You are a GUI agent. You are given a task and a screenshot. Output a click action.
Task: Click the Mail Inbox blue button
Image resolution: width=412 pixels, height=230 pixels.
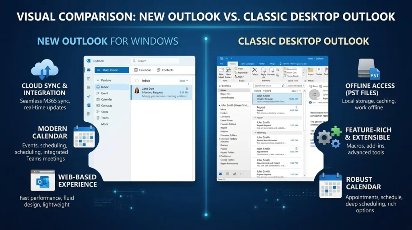coord(112,70)
